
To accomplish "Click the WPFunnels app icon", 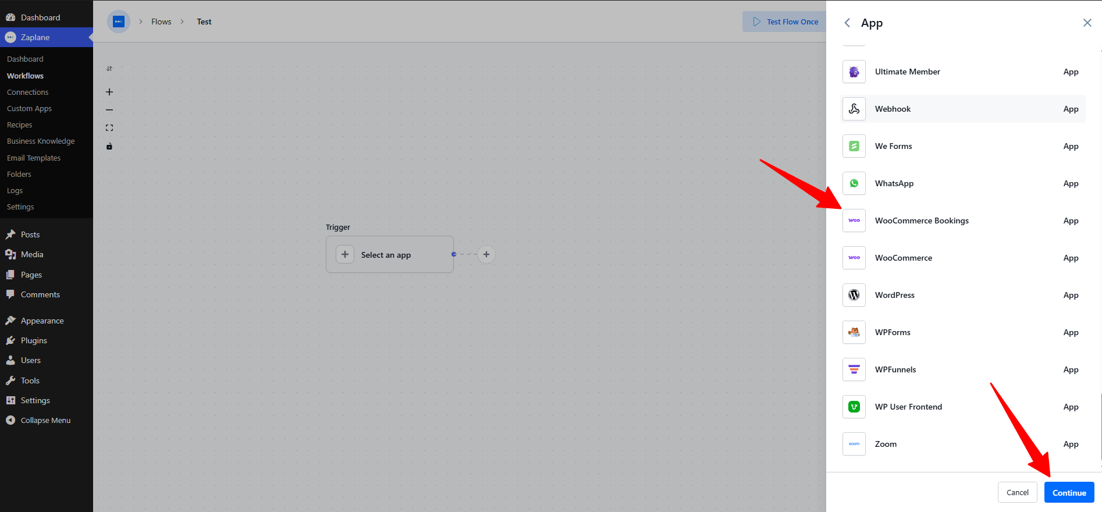I will [x=854, y=369].
